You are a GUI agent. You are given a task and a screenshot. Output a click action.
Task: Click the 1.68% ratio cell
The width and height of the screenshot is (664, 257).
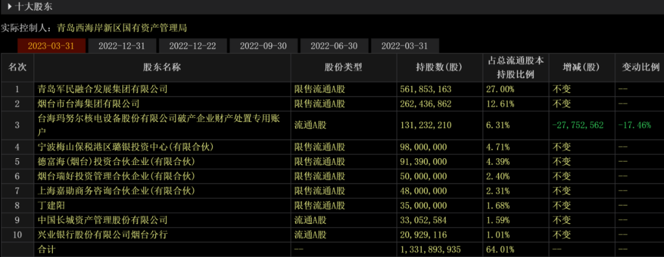497,205
